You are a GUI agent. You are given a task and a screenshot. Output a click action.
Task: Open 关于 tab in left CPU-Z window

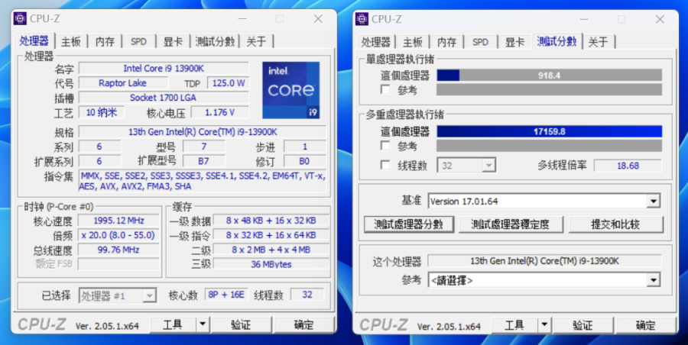pyautogui.click(x=256, y=42)
